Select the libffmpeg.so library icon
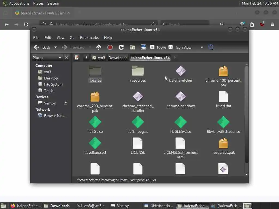The image size is (279, 209). point(138,122)
